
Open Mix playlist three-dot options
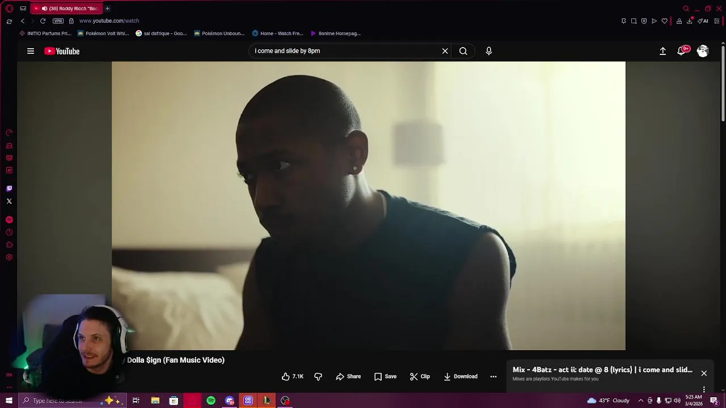704,389
